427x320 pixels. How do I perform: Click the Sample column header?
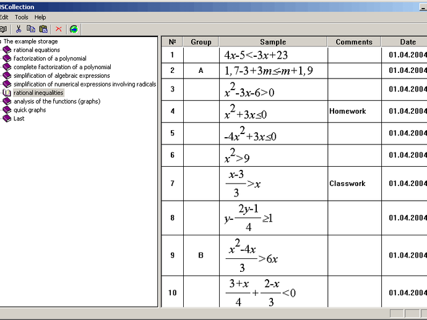(273, 42)
